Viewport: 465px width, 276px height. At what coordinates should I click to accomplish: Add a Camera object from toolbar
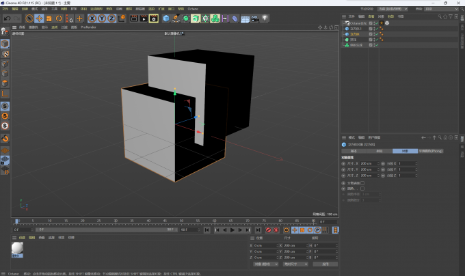coord(255,18)
